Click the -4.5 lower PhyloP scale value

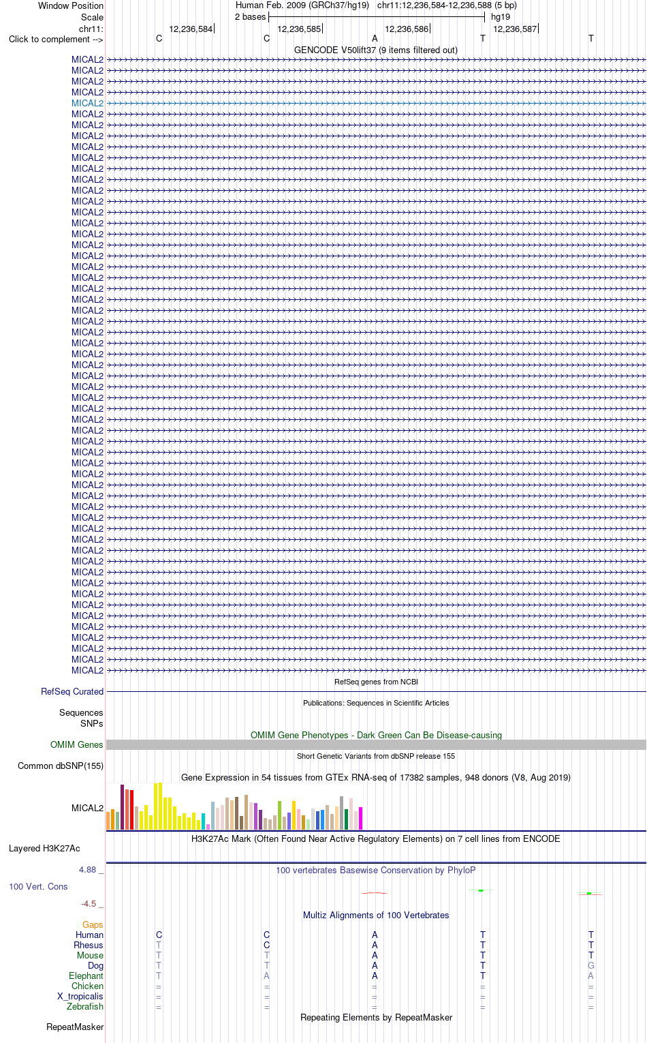pos(89,904)
